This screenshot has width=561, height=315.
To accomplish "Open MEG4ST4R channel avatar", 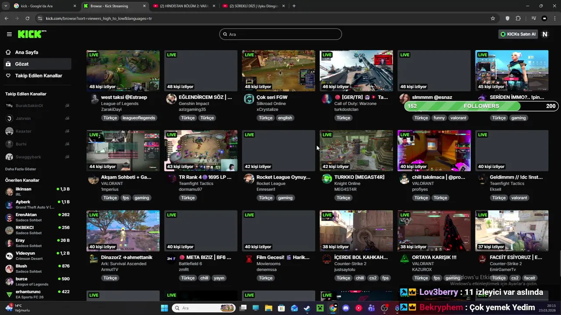I will 327,178.
